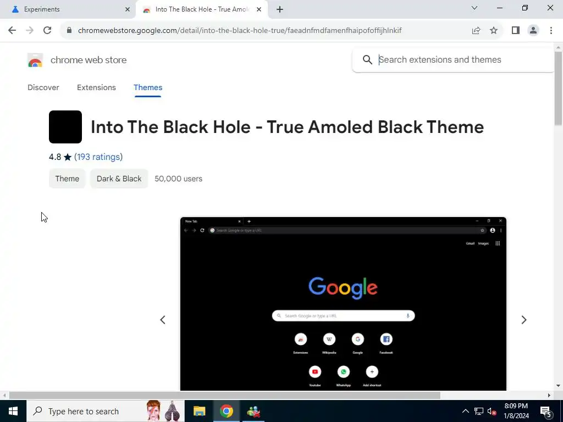Open the notification center icon

[546, 412]
